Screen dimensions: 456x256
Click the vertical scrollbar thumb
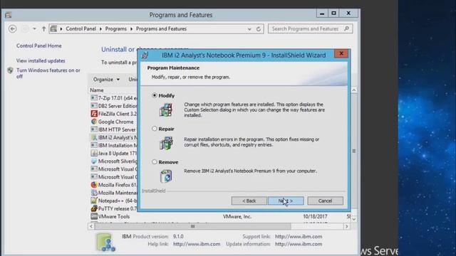[354, 151]
